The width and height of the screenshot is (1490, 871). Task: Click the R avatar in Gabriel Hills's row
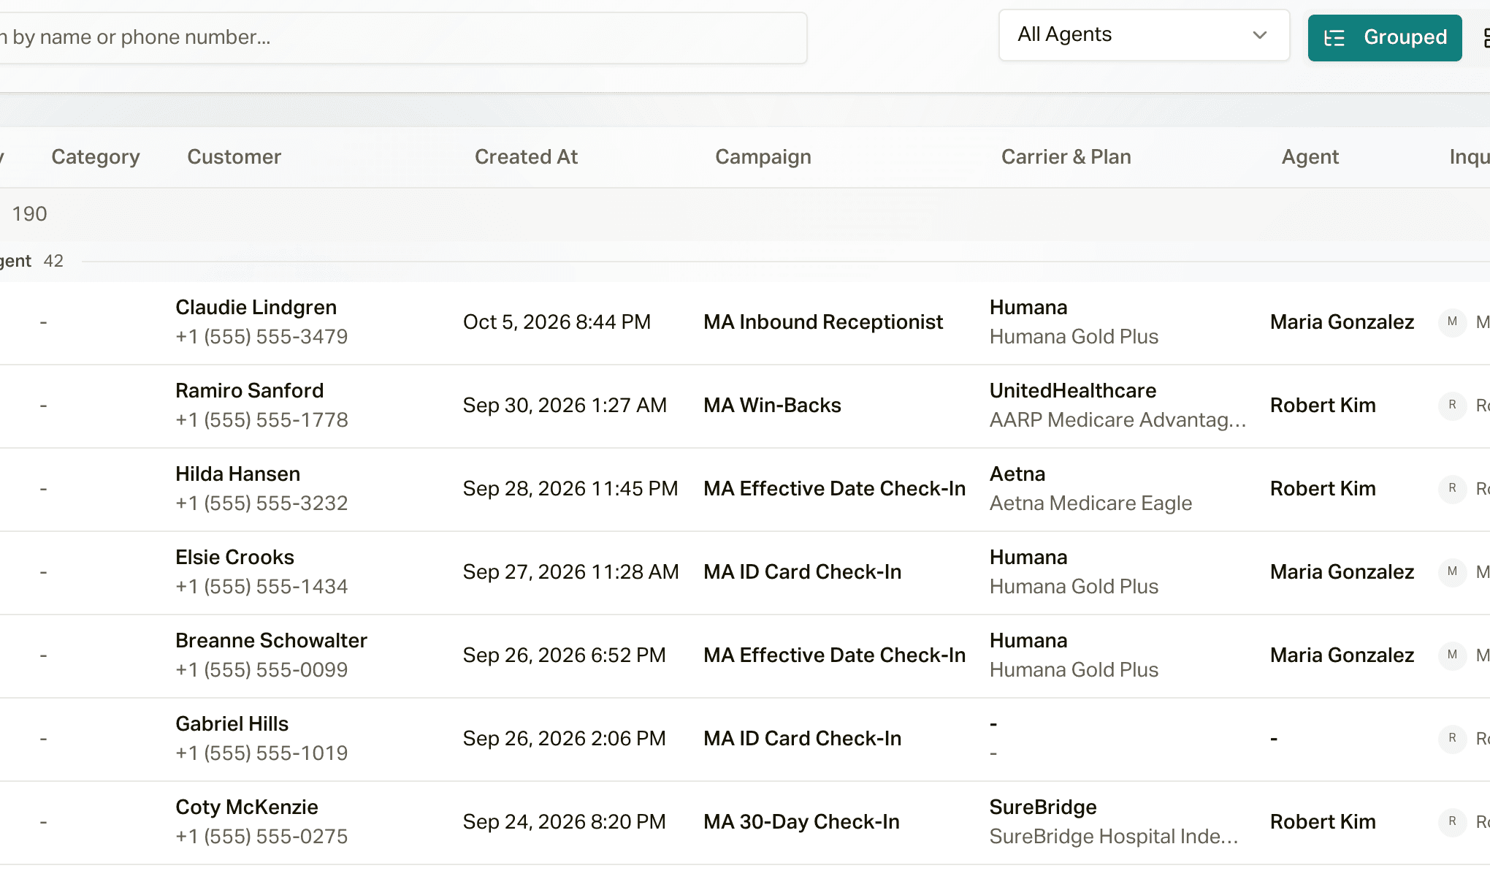1452,739
